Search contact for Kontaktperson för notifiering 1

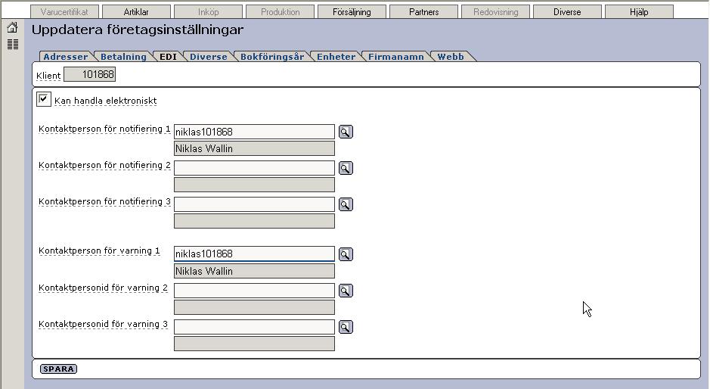[x=346, y=132]
